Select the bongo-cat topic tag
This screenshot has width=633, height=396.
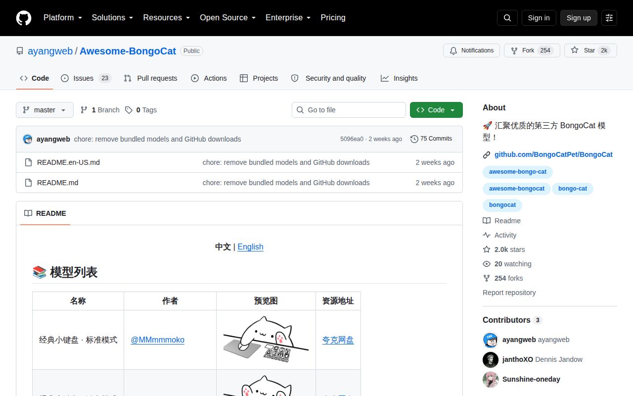tap(573, 189)
